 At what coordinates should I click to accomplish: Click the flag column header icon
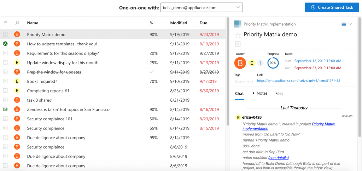(6, 23)
